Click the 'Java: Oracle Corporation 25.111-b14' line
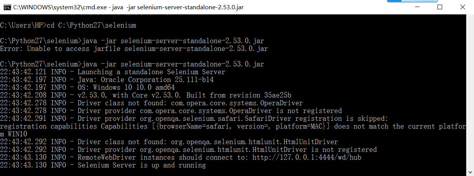The height and width of the screenshot is (176, 474). (x=107, y=80)
